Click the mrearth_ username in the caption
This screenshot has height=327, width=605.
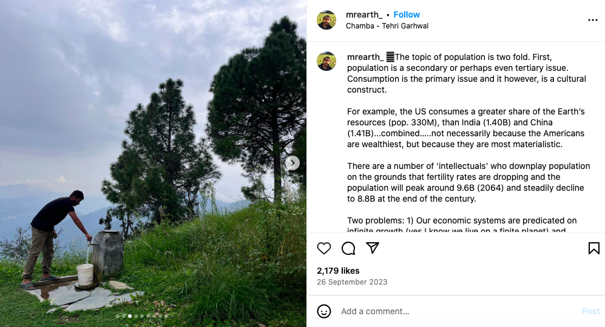pos(365,57)
